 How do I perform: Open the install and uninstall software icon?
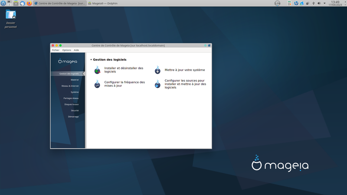97,70
